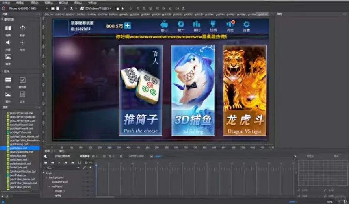Select the Text (文本) control widget
The height and width of the screenshot is (204, 349).
click(x=22, y=94)
